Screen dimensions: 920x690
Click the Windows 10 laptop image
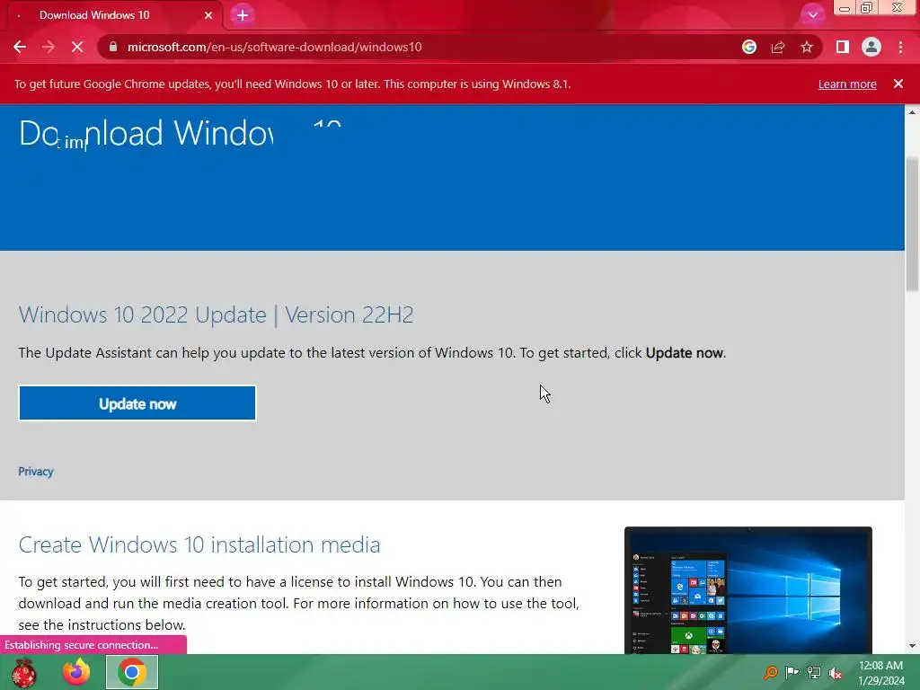click(748, 590)
